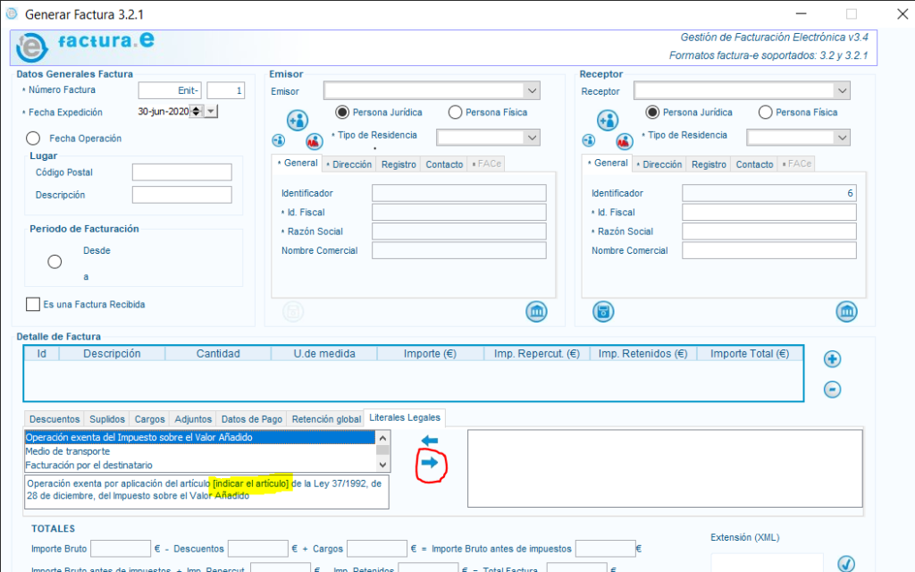The height and width of the screenshot is (572, 915).
Task: Switch to the Cargos tab
Action: point(149,419)
